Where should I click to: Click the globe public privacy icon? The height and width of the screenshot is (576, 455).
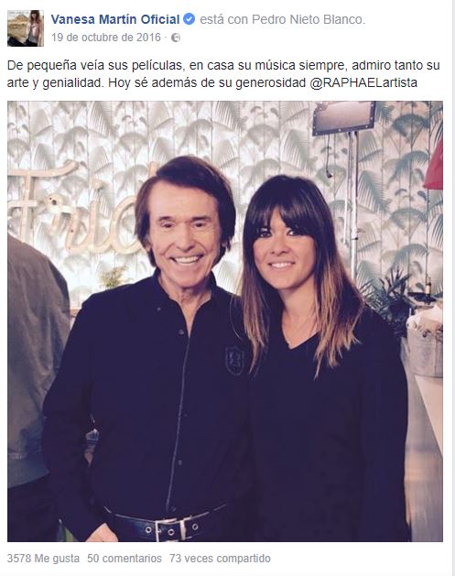[x=176, y=38]
